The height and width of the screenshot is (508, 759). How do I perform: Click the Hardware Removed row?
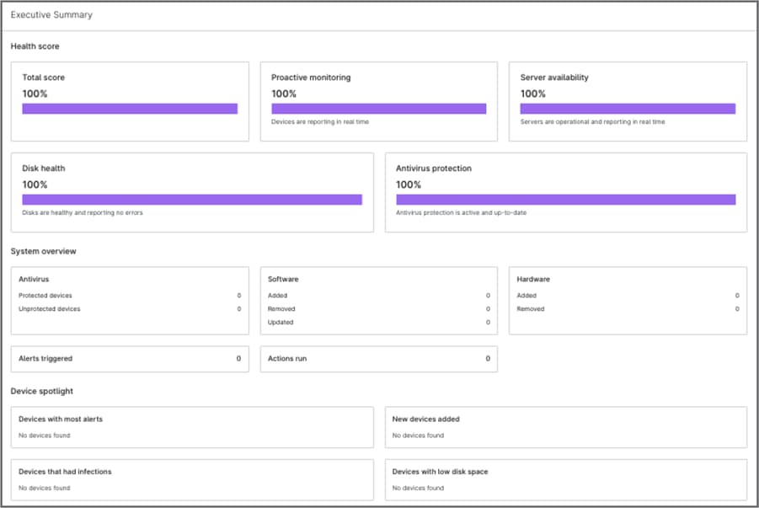628,309
